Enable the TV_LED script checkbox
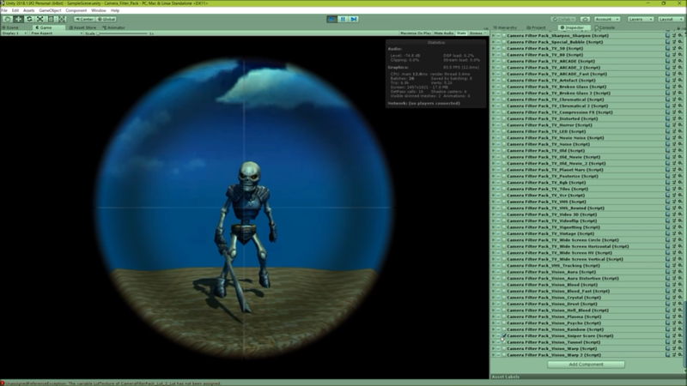The height and width of the screenshot is (386, 687). 504,131
